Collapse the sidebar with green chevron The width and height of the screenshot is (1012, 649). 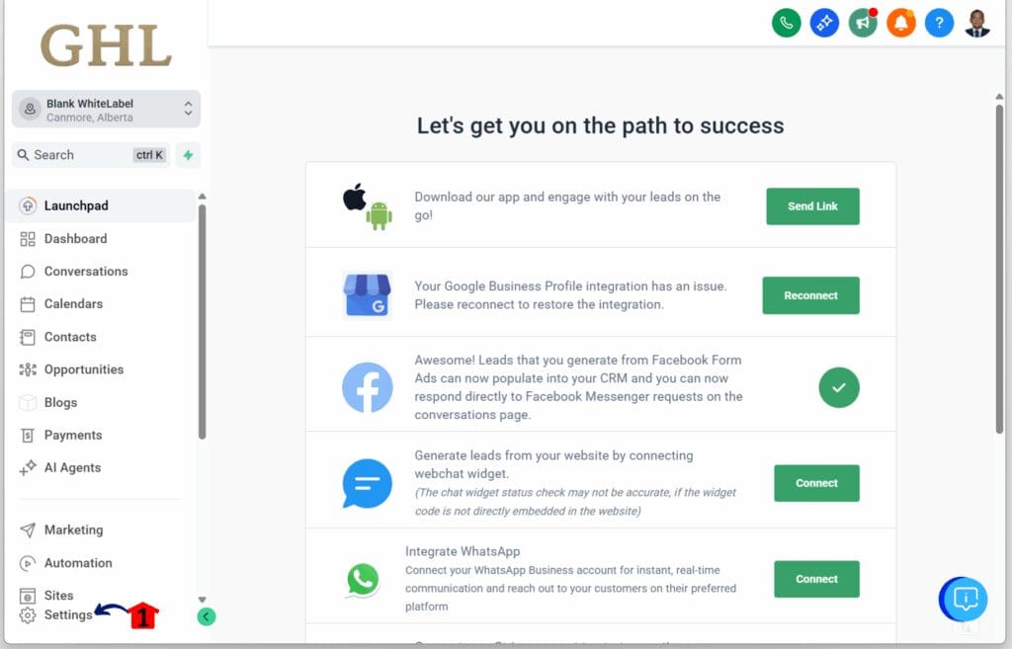point(206,616)
